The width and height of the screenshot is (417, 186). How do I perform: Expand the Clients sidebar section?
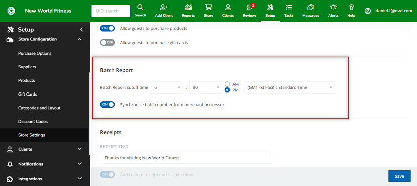point(79,149)
